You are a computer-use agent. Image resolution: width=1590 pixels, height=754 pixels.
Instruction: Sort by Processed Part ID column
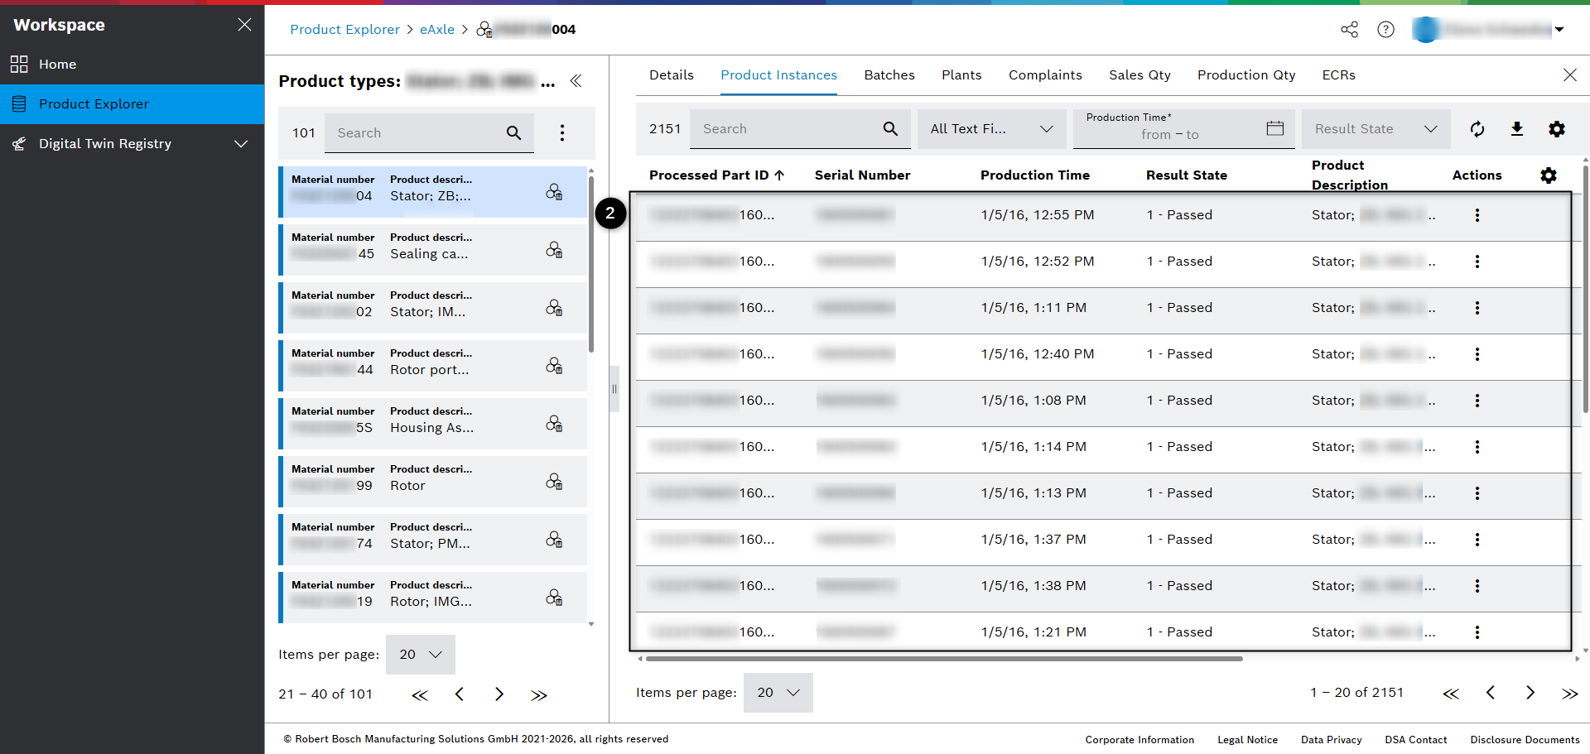(716, 175)
